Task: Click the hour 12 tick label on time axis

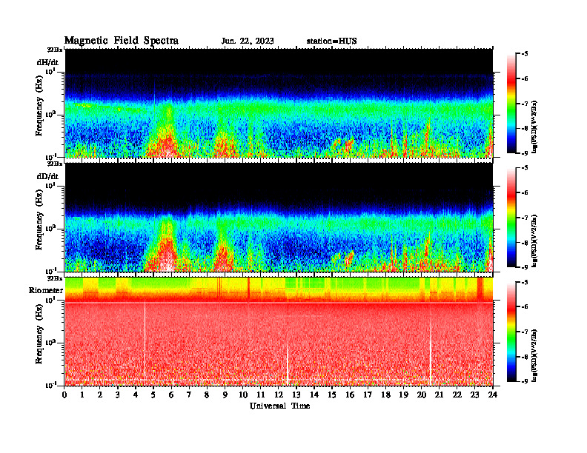Action: 279,395
